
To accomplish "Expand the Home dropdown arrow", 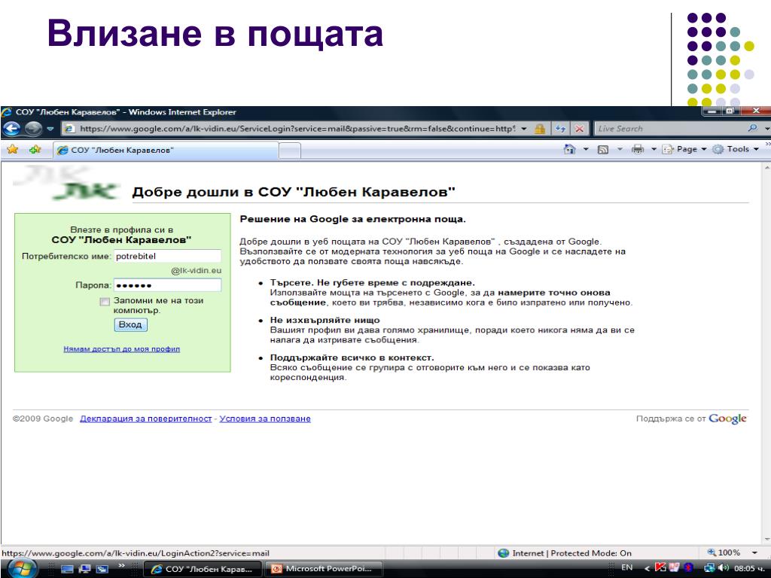I will tap(586, 149).
